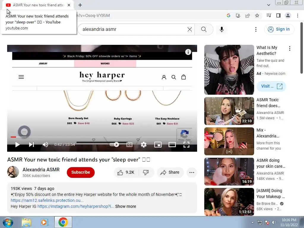The width and height of the screenshot is (304, 228).
Task: Clear the search box text
Action: pyautogui.click(x=190, y=29)
